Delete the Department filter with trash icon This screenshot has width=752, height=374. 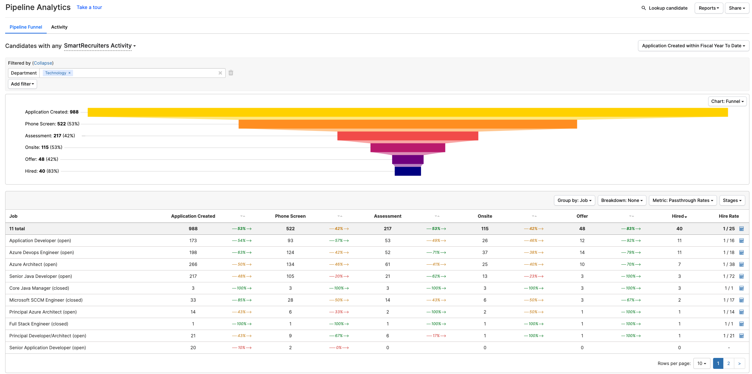(231, 73)
